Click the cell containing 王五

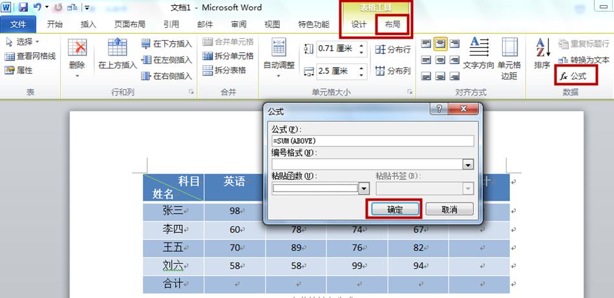[173, 248]
